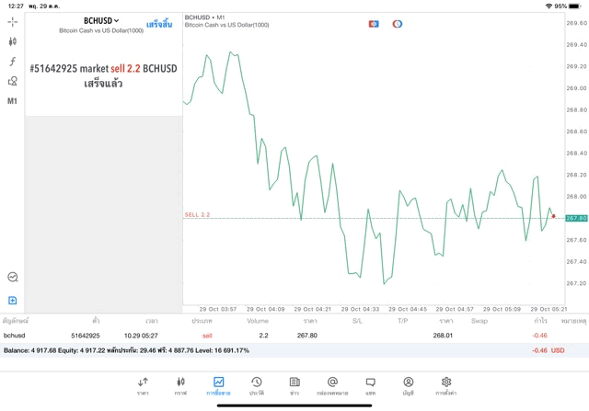This screenshot has height=411, width=589.
Task: Tap the 267.20 price axis label
Action: (x=577, y=283)
